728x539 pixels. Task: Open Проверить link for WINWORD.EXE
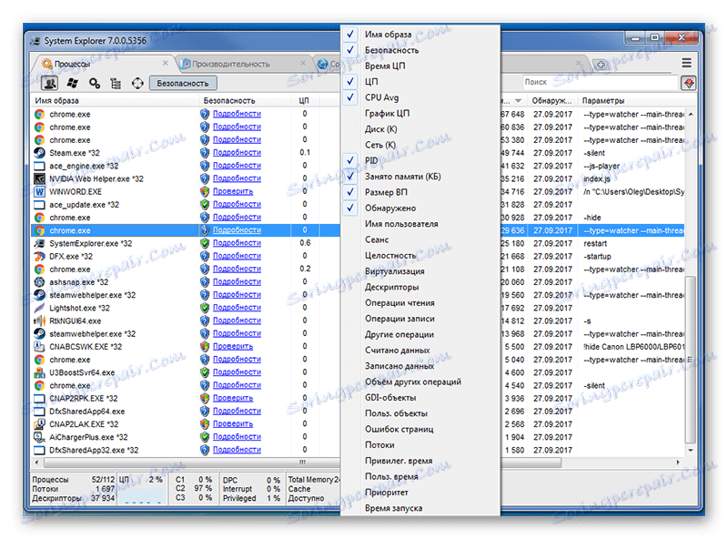(233, 191)
